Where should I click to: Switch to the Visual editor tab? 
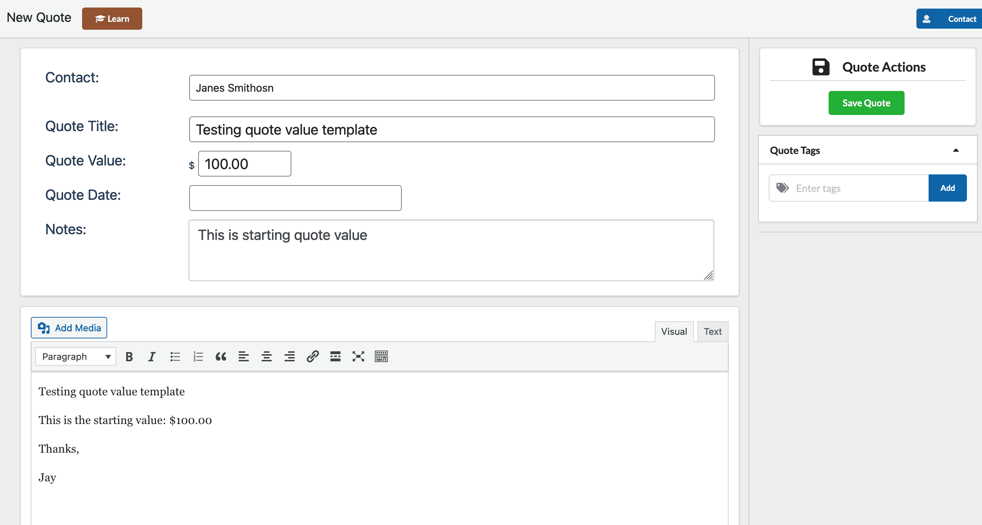pos(674,332)
